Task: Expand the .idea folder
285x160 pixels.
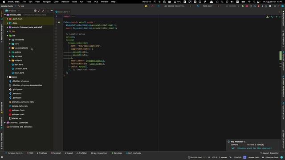Action: (x=8, y=23)
